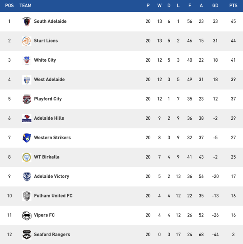Go to Sturt Lions team name

coord(46,41)
